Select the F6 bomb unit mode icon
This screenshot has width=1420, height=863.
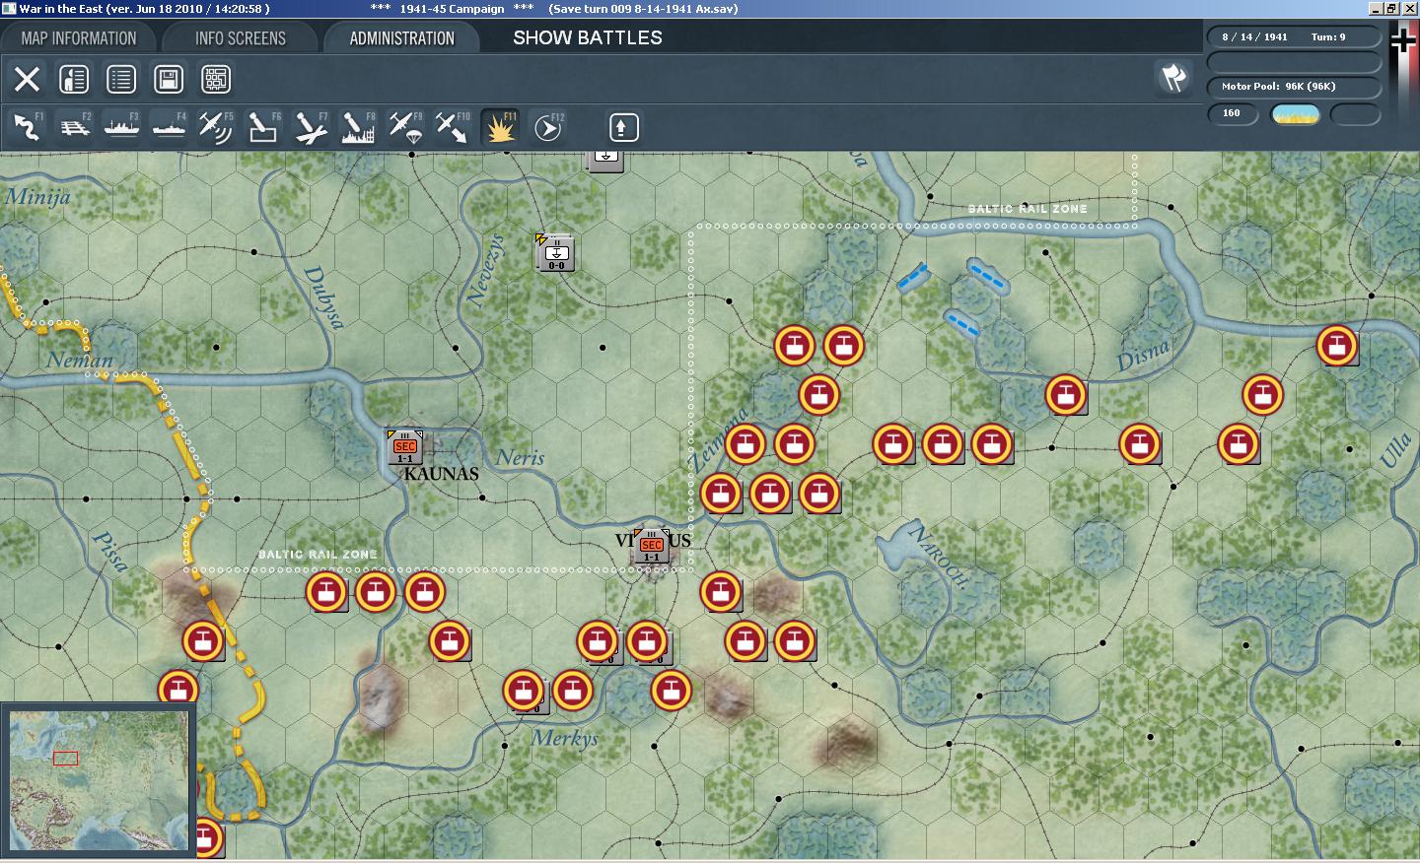click(263, 127)
